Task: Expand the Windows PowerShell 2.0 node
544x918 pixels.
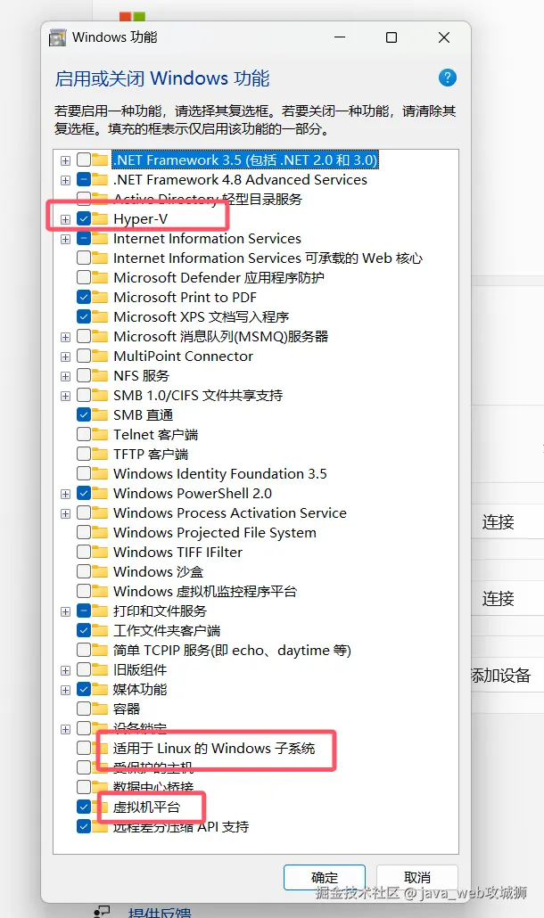Action: pos(66,494)
